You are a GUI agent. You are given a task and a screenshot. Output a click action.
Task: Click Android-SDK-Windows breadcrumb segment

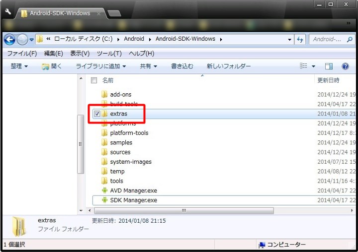(x=185, y=39)
